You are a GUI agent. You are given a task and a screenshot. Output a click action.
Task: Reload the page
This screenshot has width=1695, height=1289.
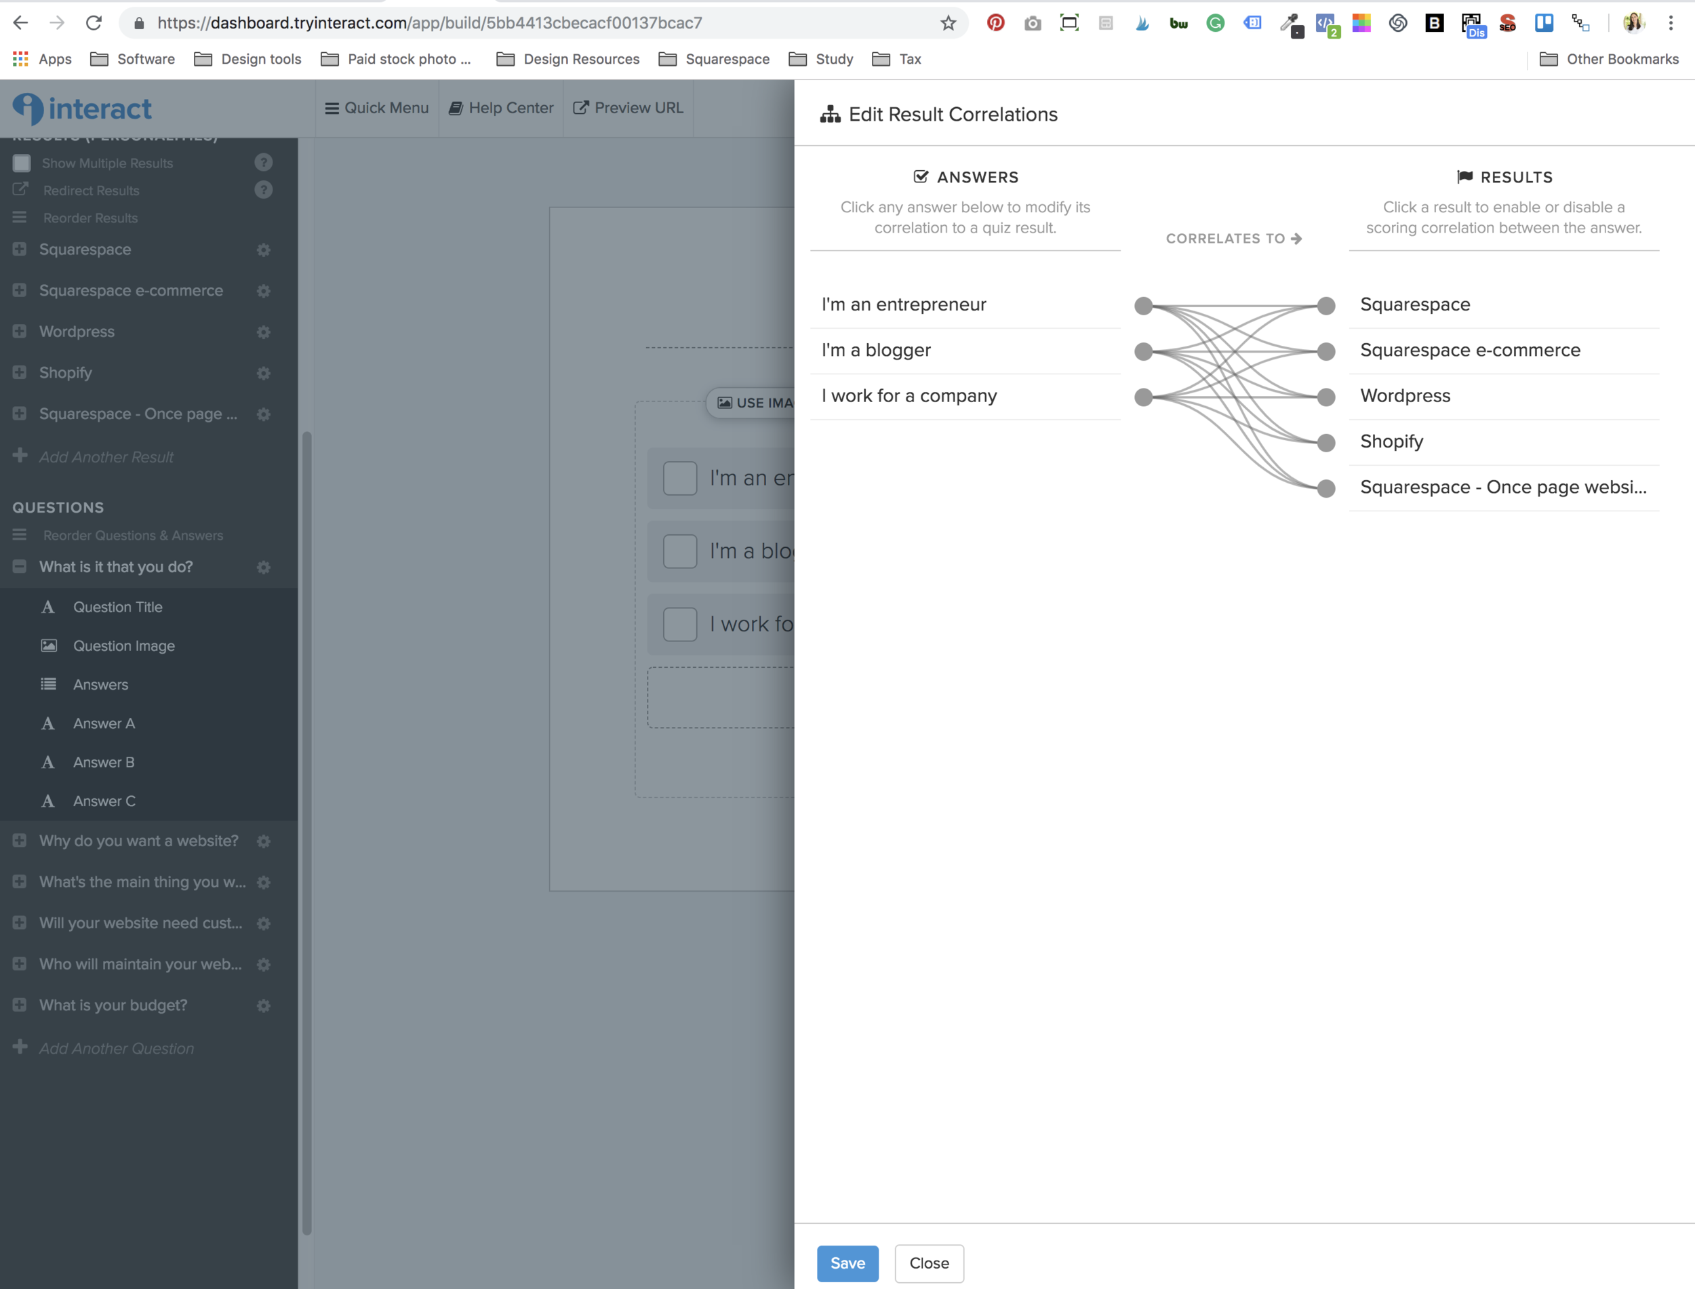94,23
